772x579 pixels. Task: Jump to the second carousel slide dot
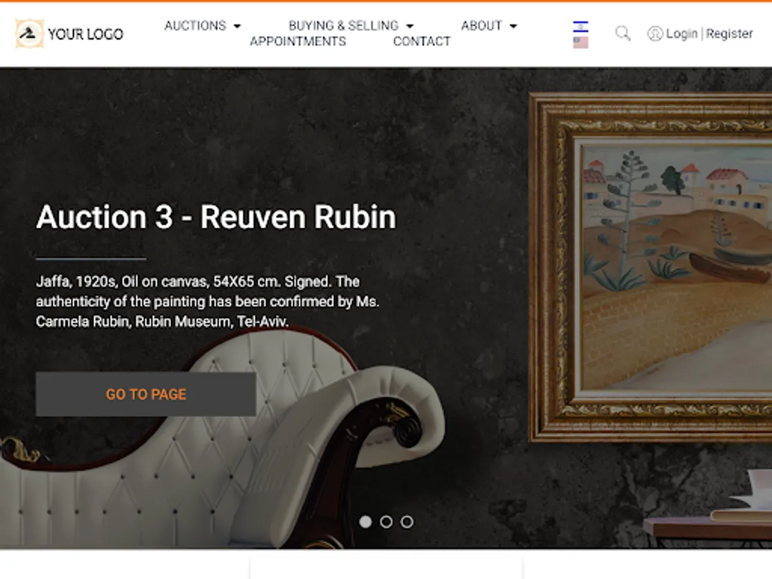(x=386, y=522)
